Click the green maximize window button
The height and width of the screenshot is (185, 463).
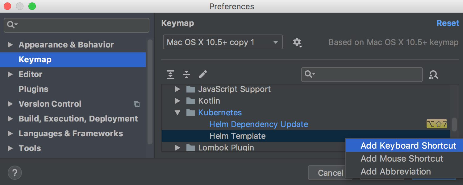pos(32,6)
